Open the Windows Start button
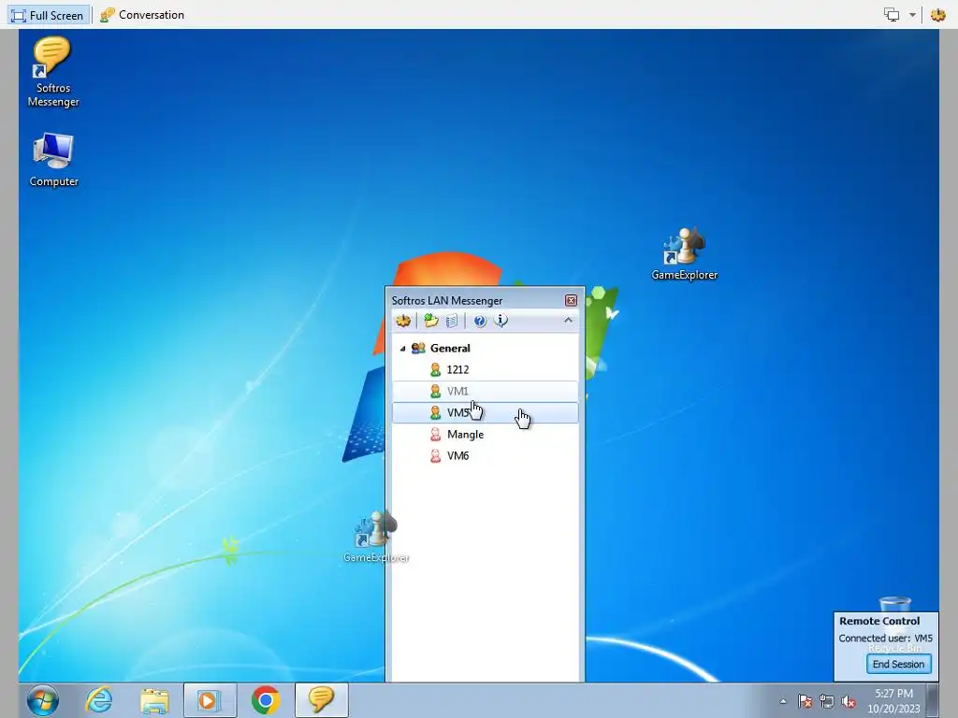The height and width of the screenshot is (718, 958). coord(43,700)
